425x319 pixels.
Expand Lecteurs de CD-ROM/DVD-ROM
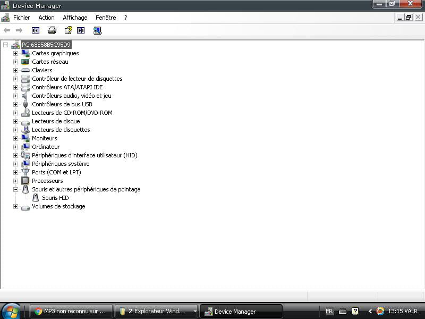coord(15,113)
